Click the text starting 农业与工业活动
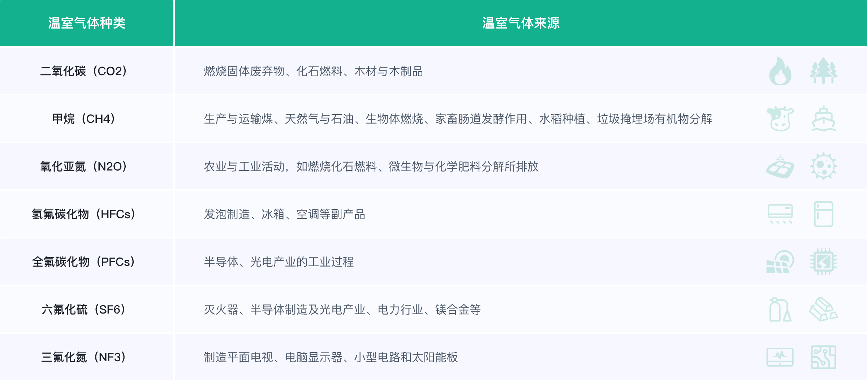Viewport: 867px width, 380px height. 371,167
